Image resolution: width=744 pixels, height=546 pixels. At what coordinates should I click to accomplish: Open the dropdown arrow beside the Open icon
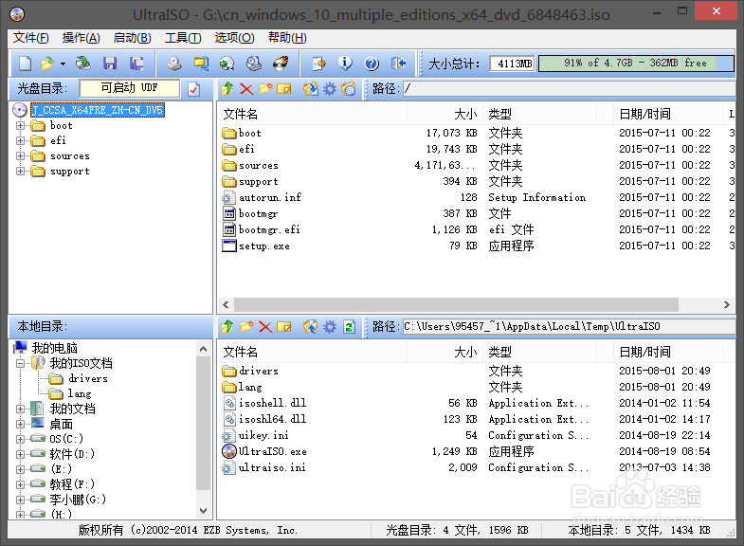click(63, 64)
